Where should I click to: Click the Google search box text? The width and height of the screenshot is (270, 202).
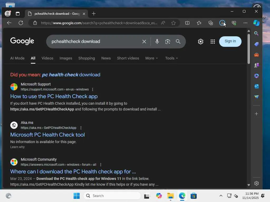[x=76, y=41]
